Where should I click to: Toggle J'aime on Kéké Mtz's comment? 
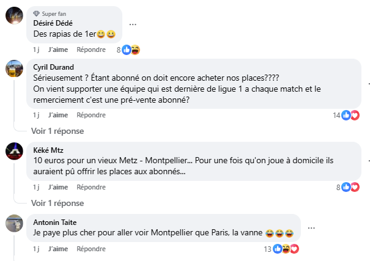coord(58,187)
